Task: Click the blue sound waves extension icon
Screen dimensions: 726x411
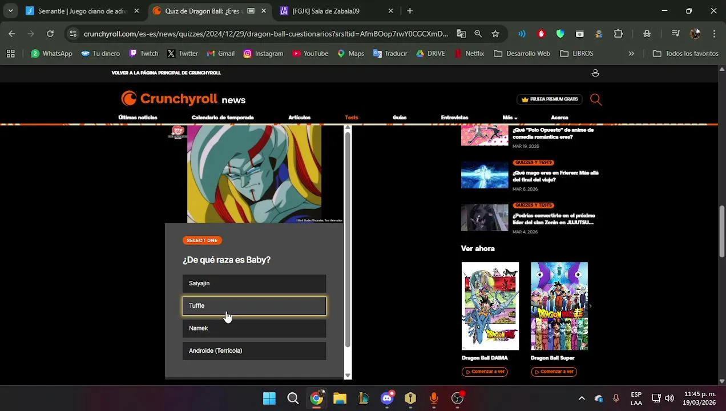Action: [x=522, y=34]
